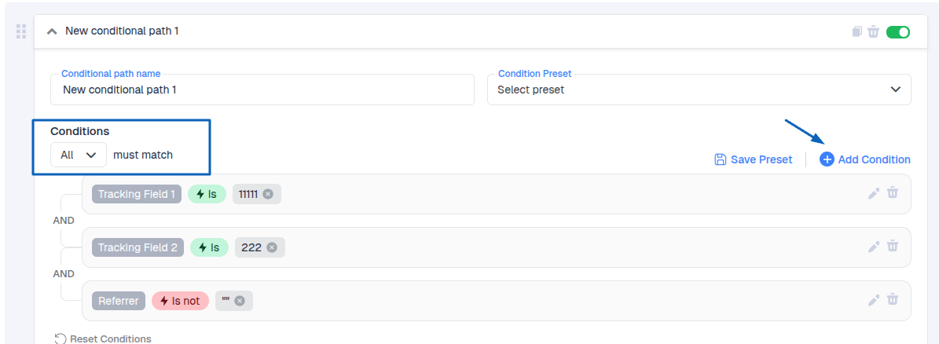Remove the 222 value chip

[x=272, y=247]
